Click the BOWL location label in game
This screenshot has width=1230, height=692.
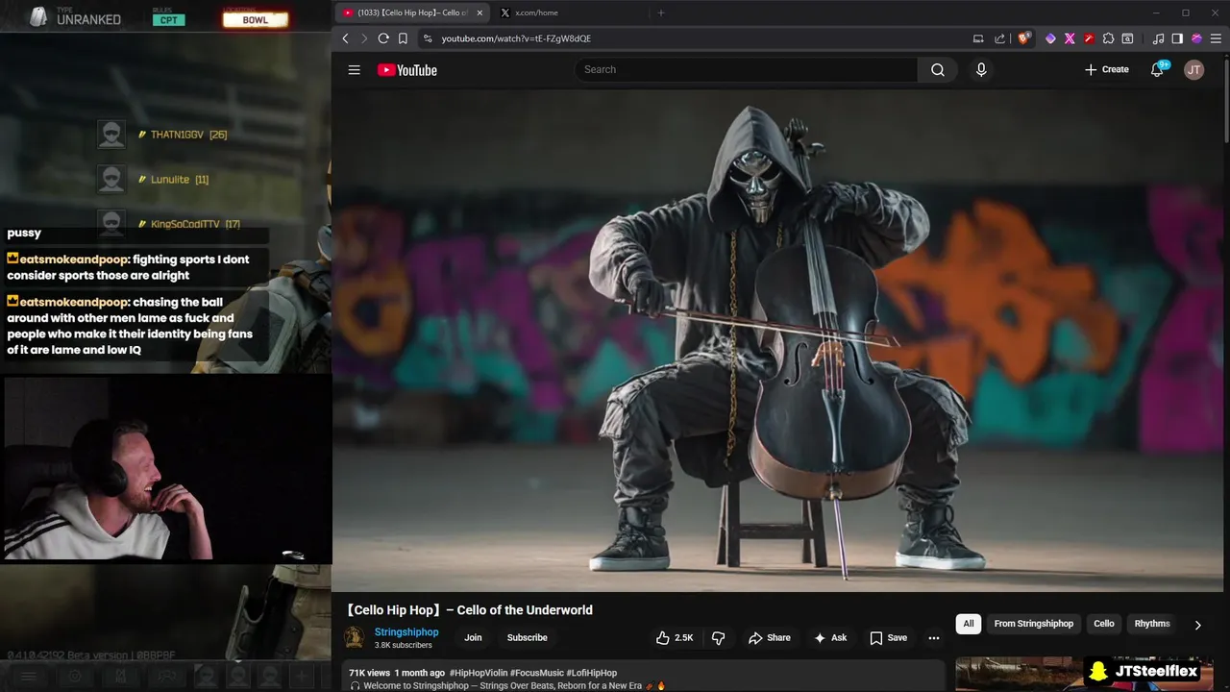pos(256,20)
